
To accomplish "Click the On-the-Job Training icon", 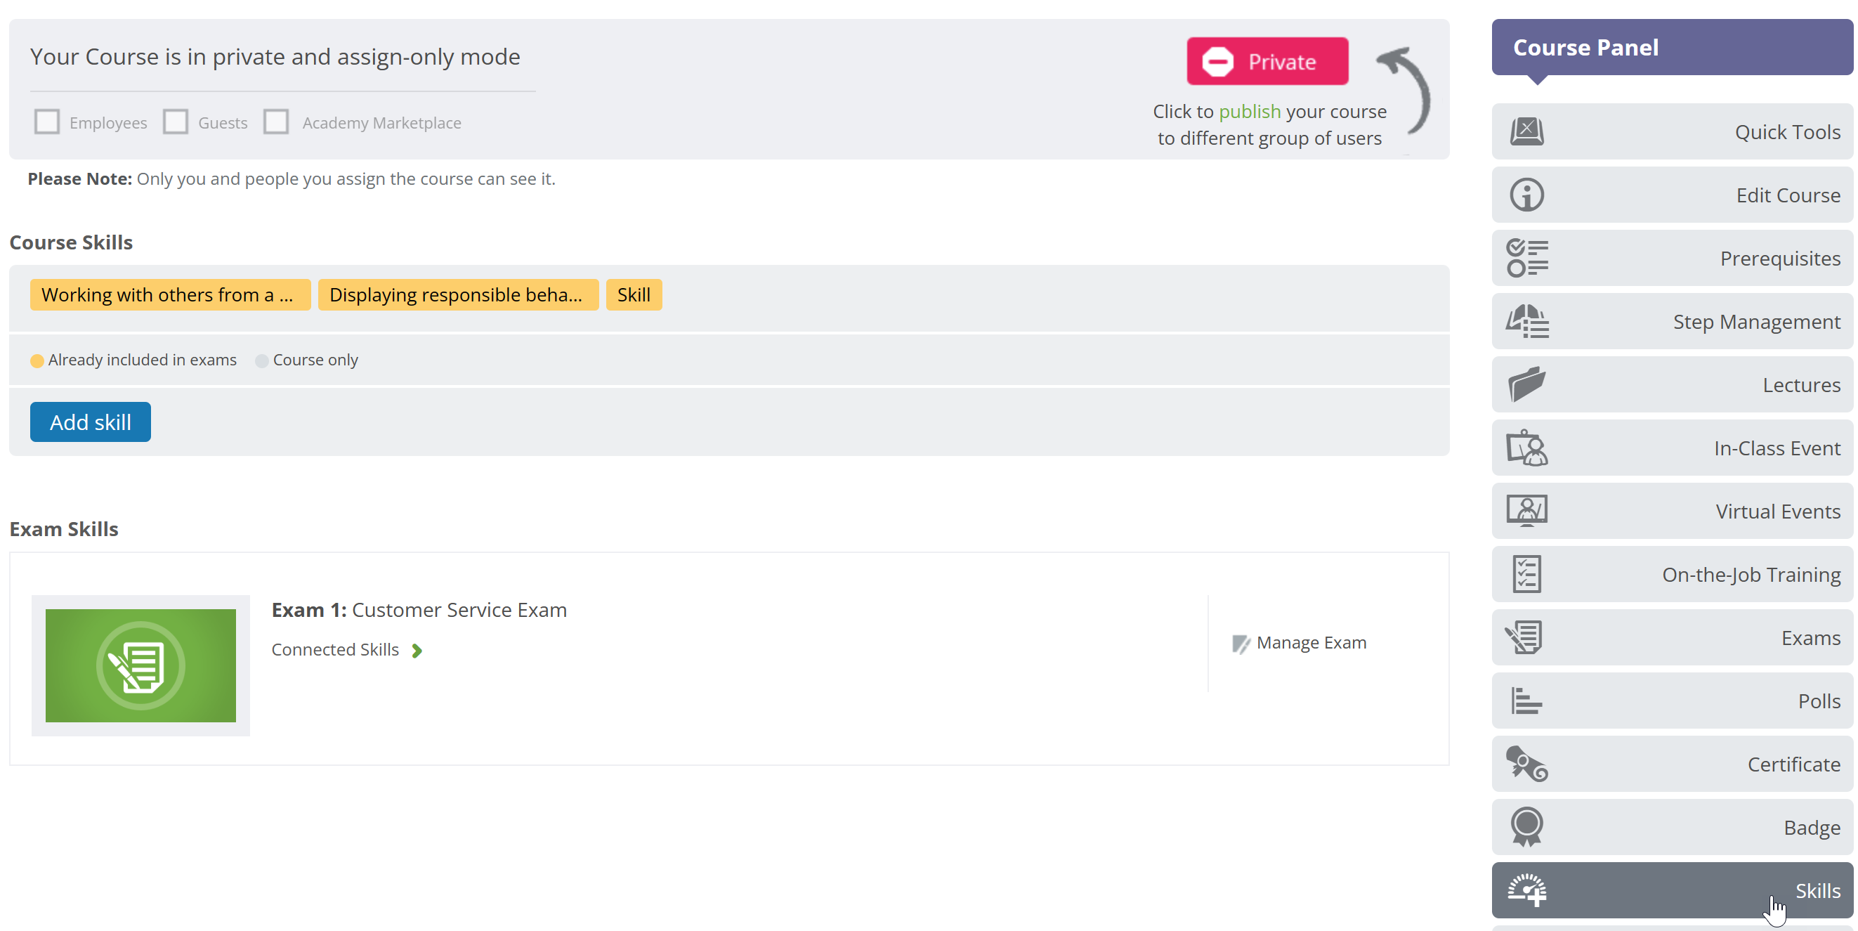I will pos(1526,574).
